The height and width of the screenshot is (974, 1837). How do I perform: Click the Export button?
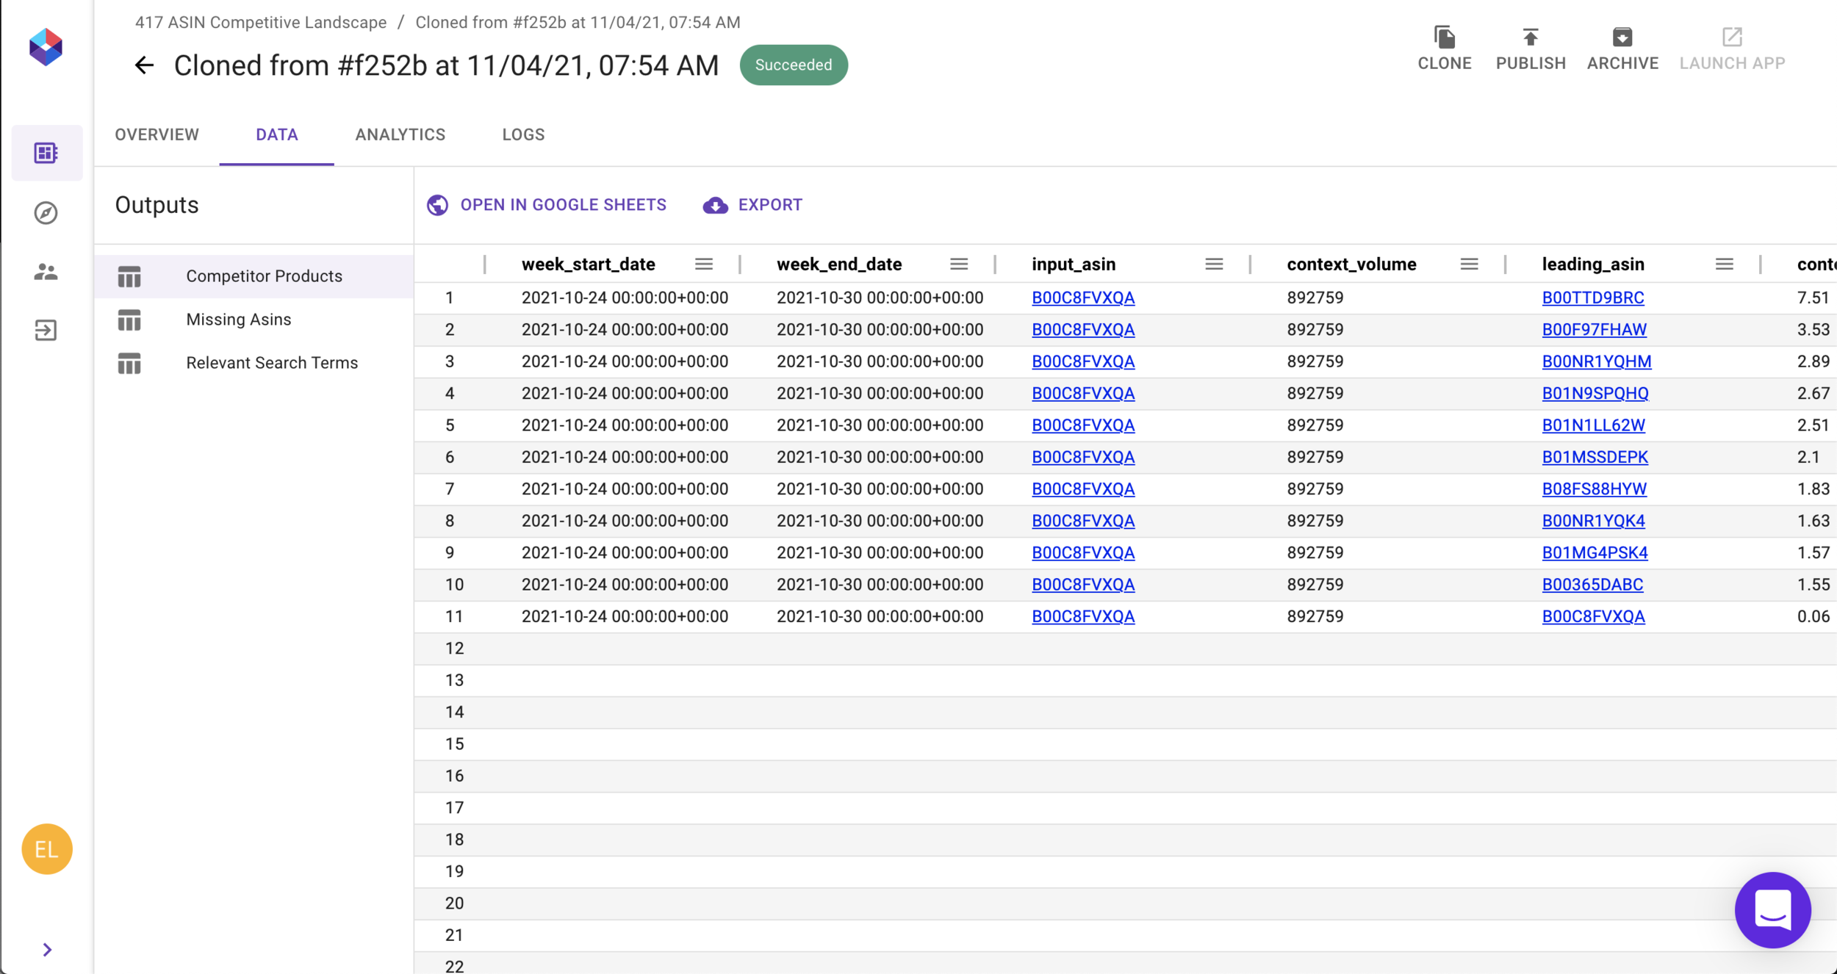(x=752, y=205)
